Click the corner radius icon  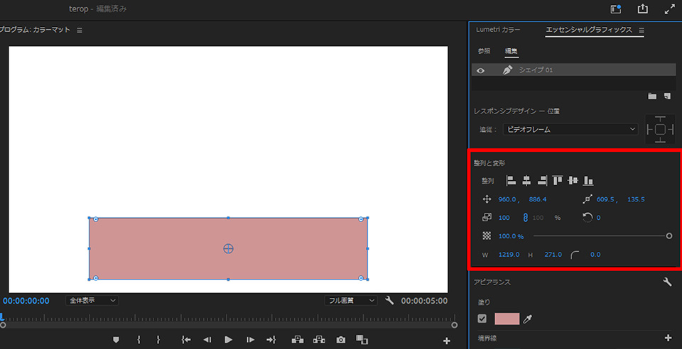click(x=575, y=255)
